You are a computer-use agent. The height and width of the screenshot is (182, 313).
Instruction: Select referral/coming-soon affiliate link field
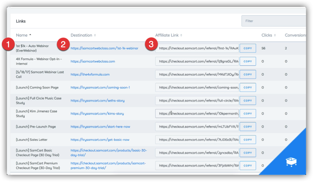click(x=197, y=88)
